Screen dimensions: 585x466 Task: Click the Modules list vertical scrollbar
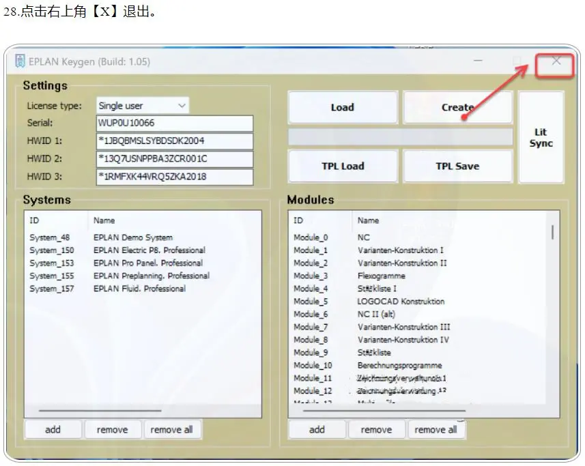[x=552, y=232]
